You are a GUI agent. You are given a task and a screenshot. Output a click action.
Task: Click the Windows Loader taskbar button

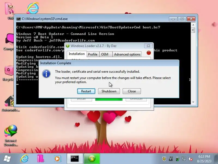point(92,159)
